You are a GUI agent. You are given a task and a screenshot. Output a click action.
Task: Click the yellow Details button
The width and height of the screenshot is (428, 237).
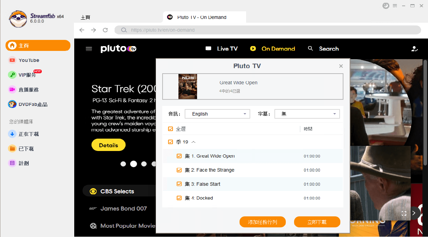[x=108, y=145]
